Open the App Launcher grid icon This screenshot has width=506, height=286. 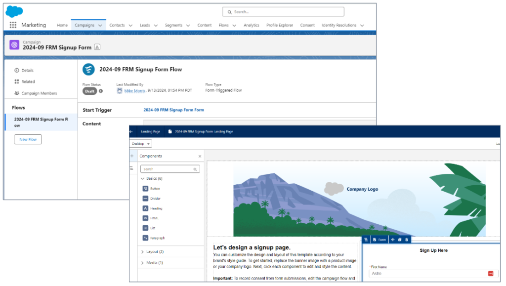click(13, 25)
